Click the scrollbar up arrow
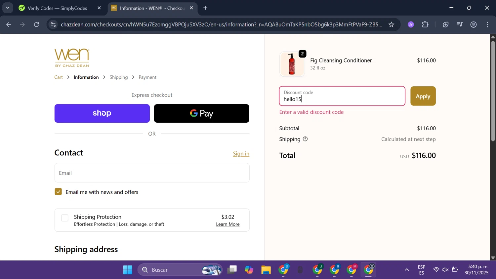496x279 pixels. click(x=493, y=37)
